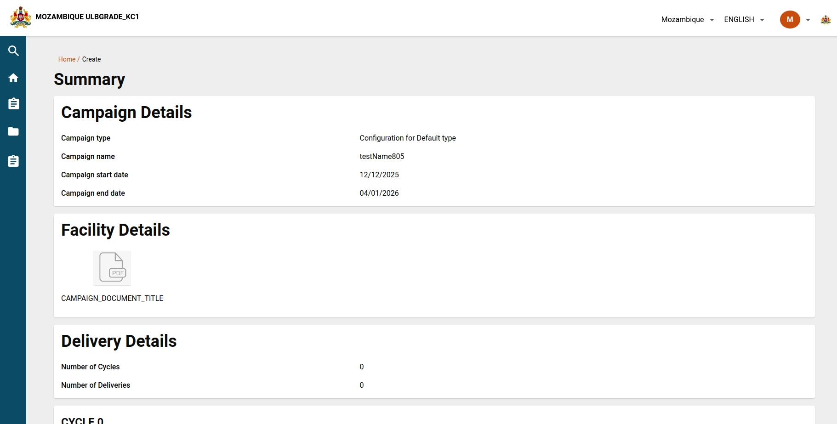Click the 12/12/2025 start date value

pyautogui.click(x=379, y=175)
